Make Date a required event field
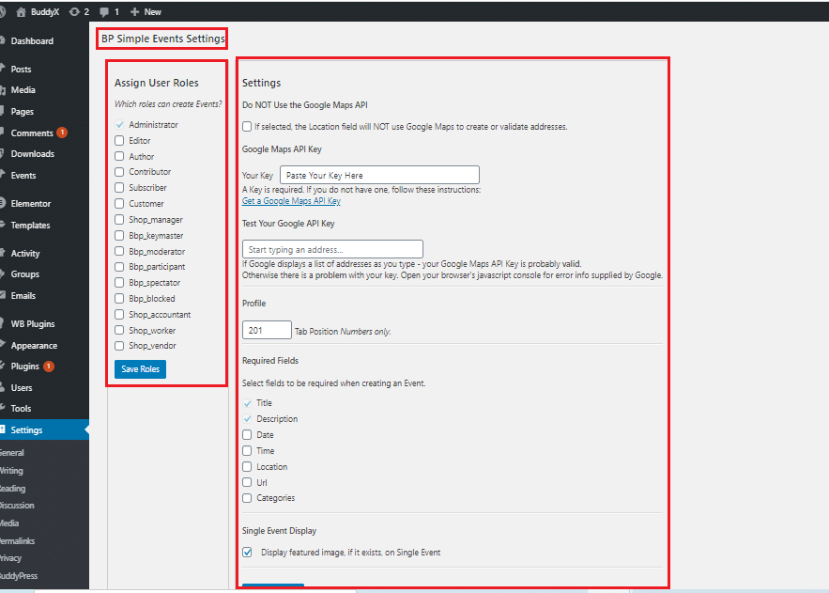The image size is (829, 593). [246, 434]
